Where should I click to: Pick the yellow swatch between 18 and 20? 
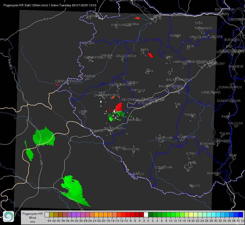(191, 214)
